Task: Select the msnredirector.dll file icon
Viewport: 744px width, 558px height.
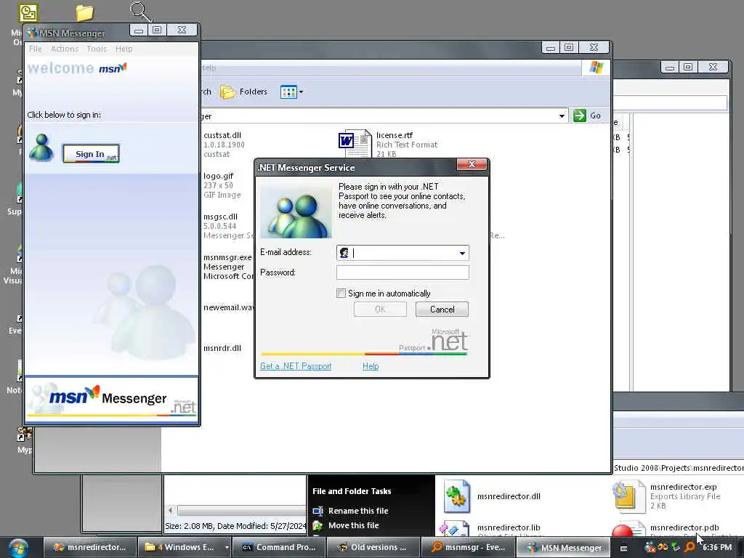Action: point(456,496)
